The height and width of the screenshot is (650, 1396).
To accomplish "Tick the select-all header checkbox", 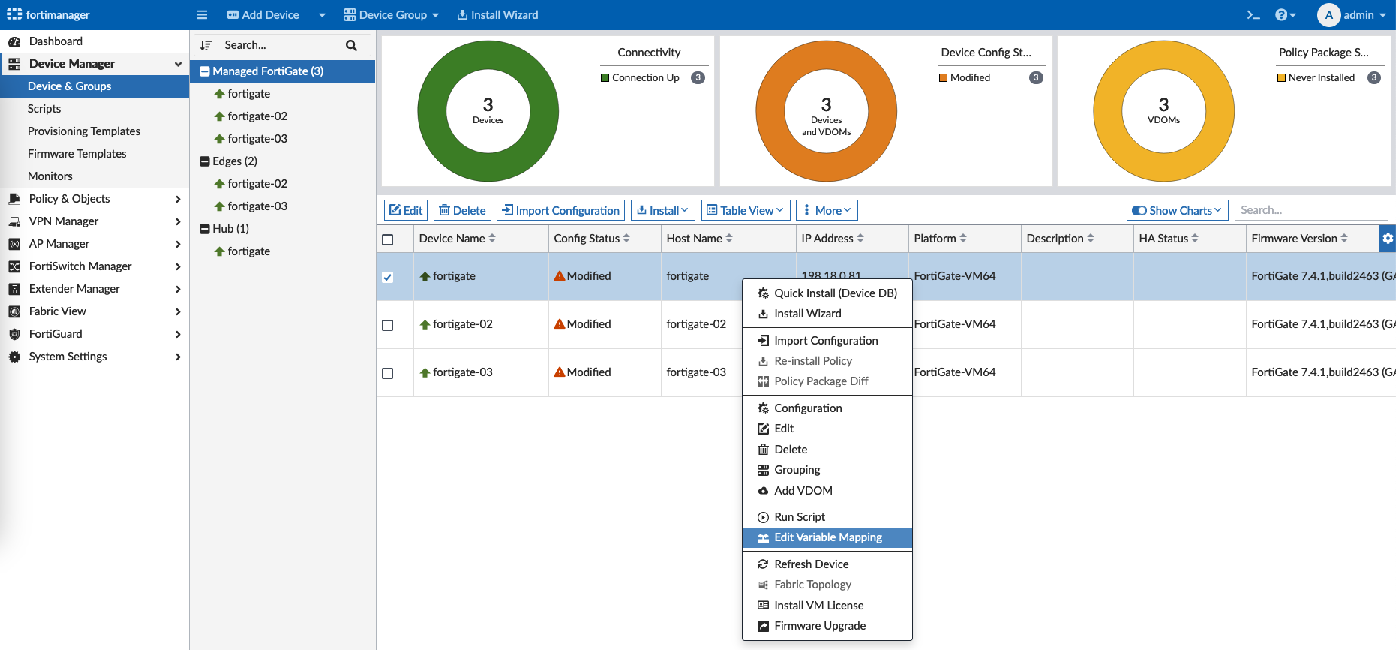I will click(x=388, y=239).
